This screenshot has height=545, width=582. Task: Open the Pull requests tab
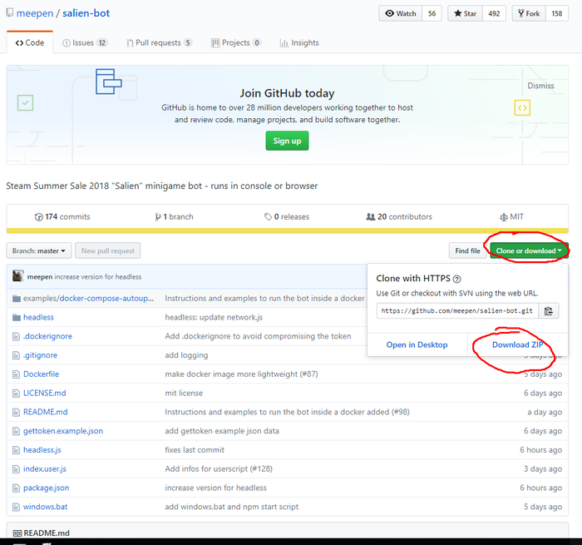tap(159, 42)
